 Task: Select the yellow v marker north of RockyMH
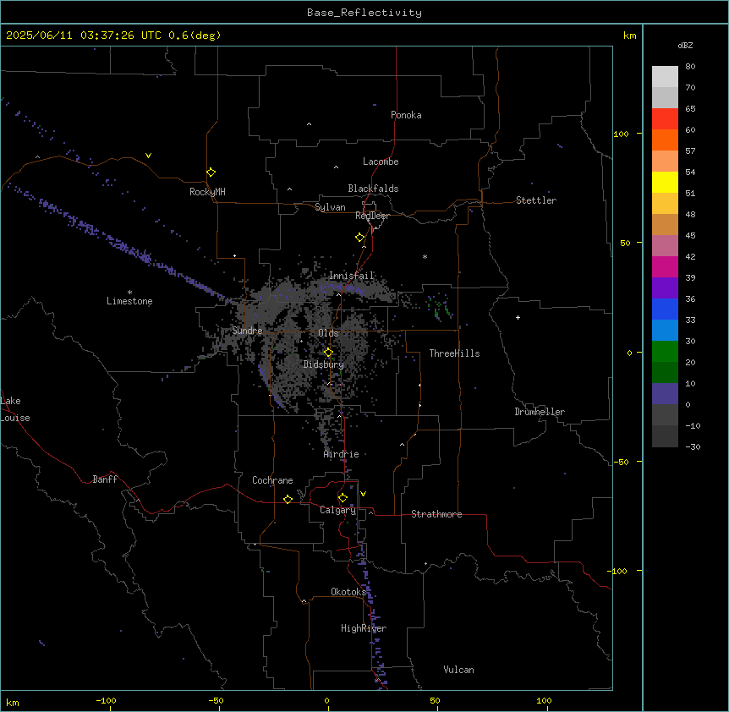tap(148, 156)
